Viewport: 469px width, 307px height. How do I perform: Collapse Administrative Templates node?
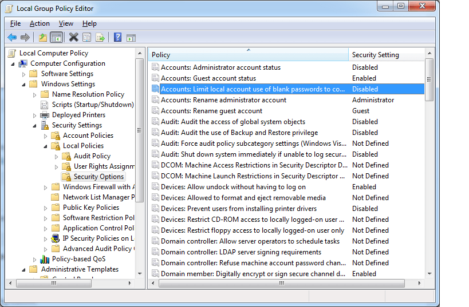[x=23, y=270]
